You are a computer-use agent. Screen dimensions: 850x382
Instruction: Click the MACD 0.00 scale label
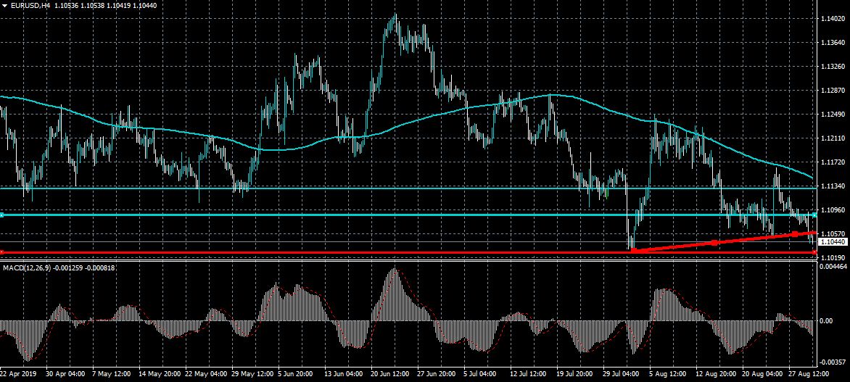coord(826,320)
